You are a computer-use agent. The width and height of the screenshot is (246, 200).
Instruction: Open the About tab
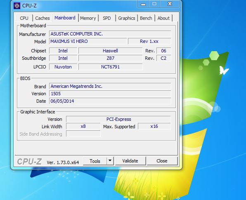[x=163, y=18]
